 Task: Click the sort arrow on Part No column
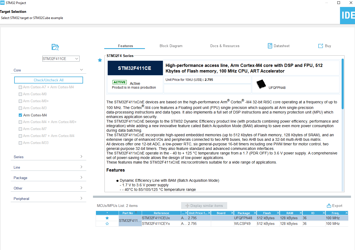[136, 212]
